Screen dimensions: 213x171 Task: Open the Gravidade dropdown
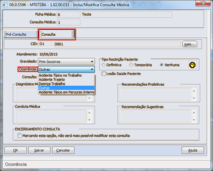(x=66, y=62)
